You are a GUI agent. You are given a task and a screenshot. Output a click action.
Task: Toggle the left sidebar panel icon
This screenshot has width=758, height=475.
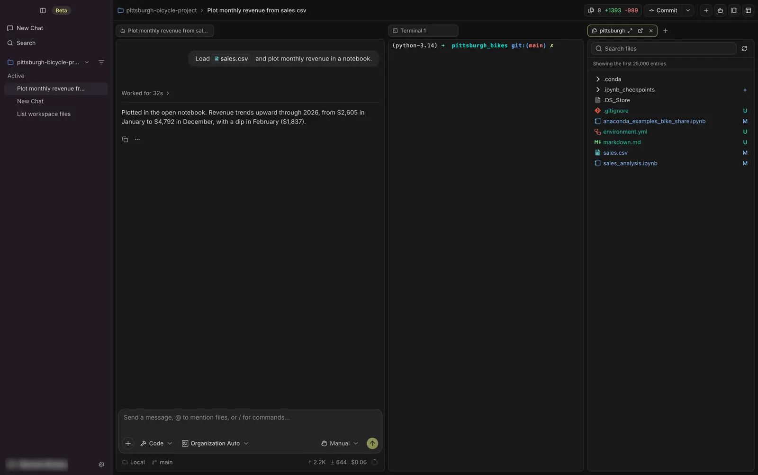coord(43,10)
